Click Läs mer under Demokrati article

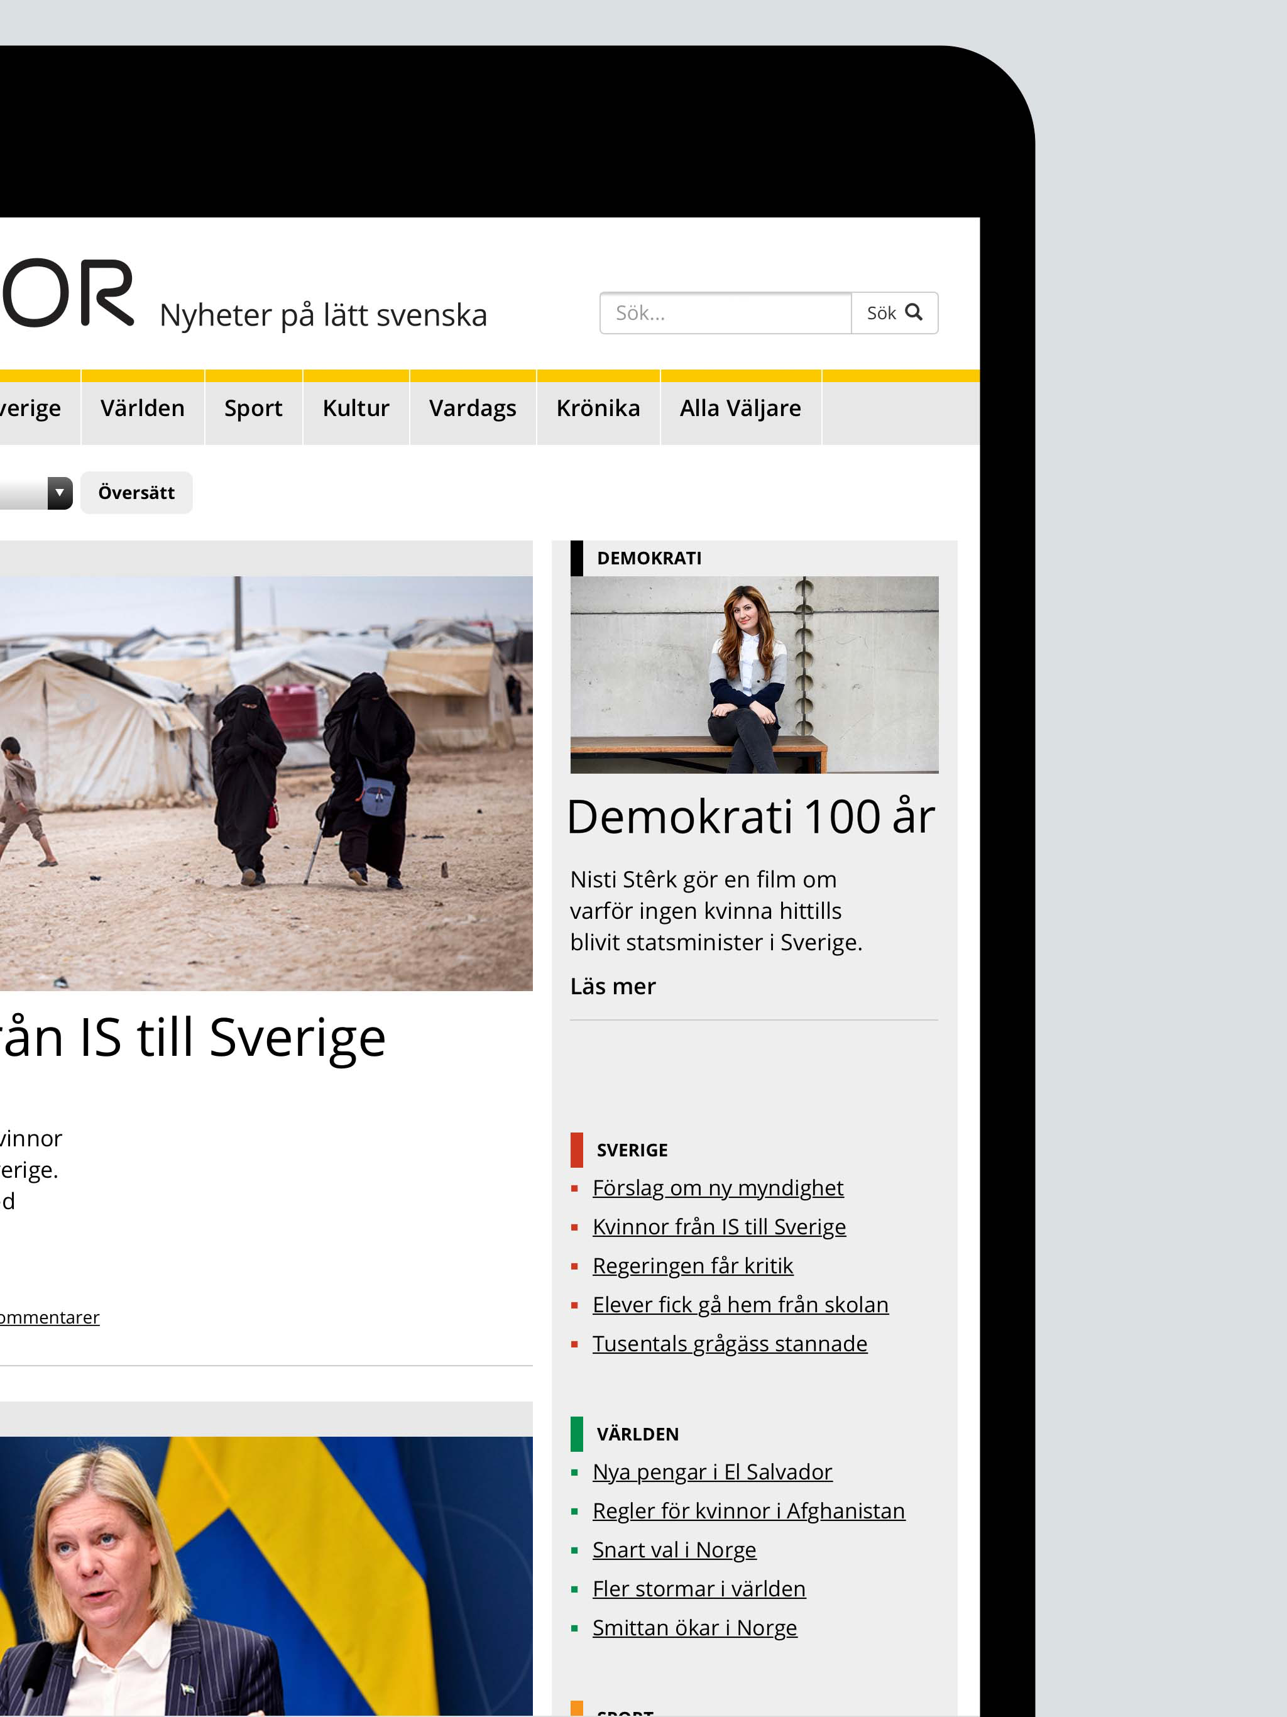[613, 986]
